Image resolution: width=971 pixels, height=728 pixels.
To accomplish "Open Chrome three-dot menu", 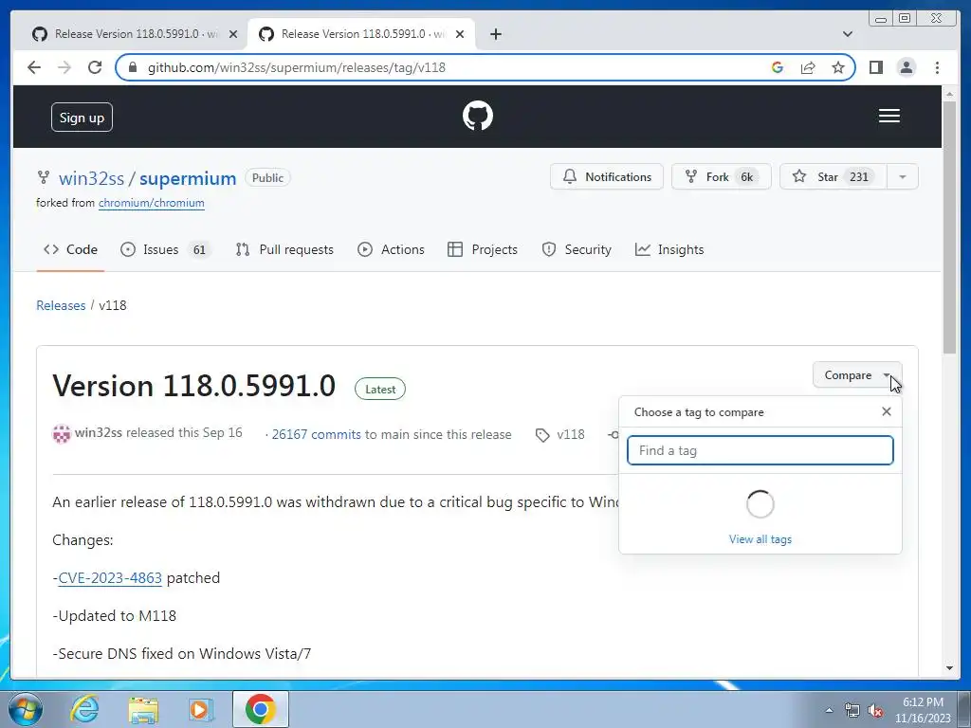I will tap(937, 67).
